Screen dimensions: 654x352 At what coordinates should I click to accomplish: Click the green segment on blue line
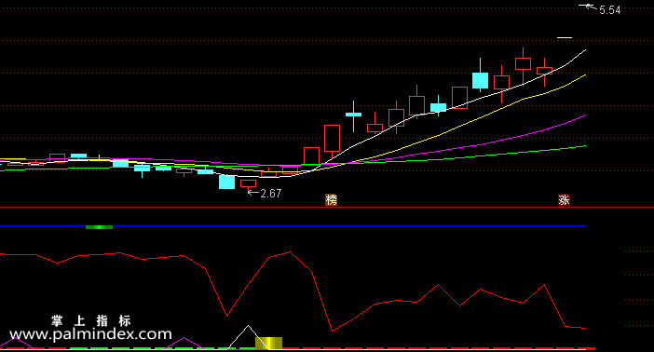[100, 227]
